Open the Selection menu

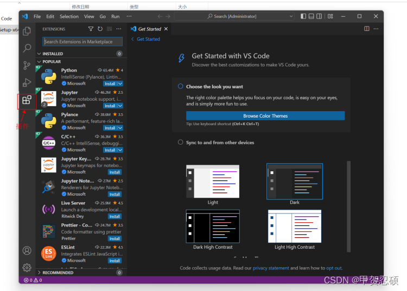click(x=69, y=16)
